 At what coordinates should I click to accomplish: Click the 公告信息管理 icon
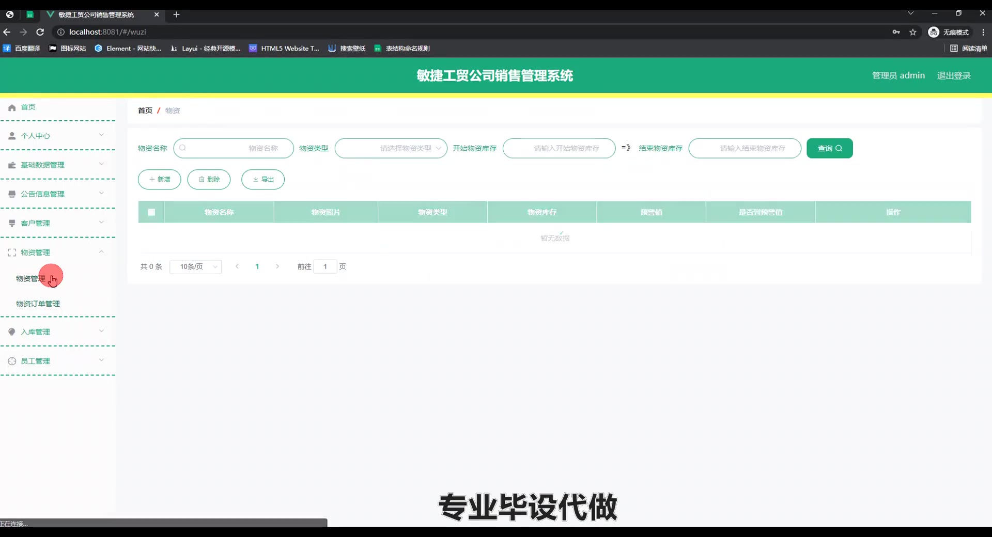[12, 194]
